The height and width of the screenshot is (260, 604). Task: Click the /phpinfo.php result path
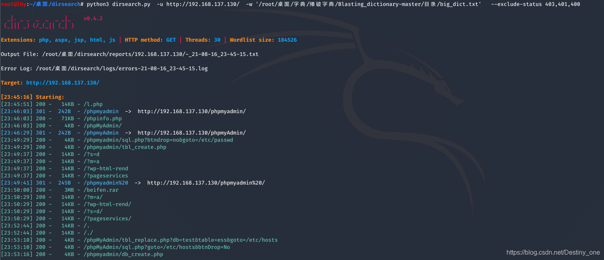[103, 118]
